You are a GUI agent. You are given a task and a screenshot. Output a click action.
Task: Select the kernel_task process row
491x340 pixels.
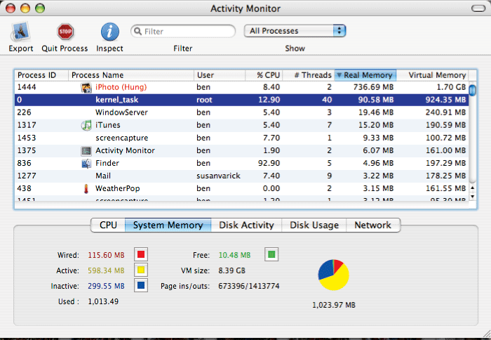tap(241, 100)
